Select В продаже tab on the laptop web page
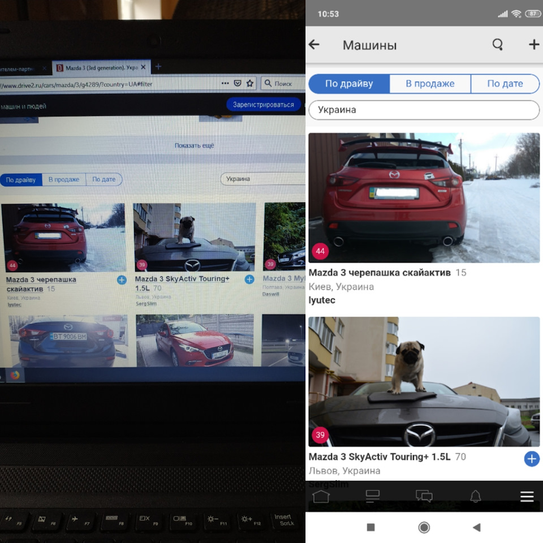 tap(64, 179)
